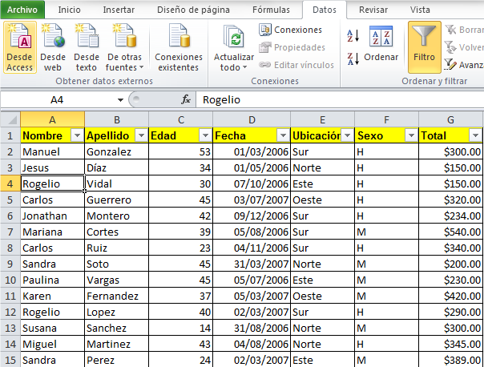Click the insert function fx icon
Screen dimensions: 484x367
pos(186,100)
